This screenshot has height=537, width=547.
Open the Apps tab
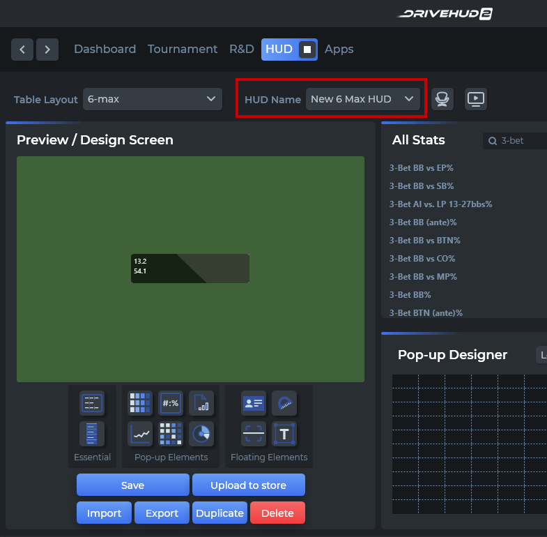pos(339,50)
